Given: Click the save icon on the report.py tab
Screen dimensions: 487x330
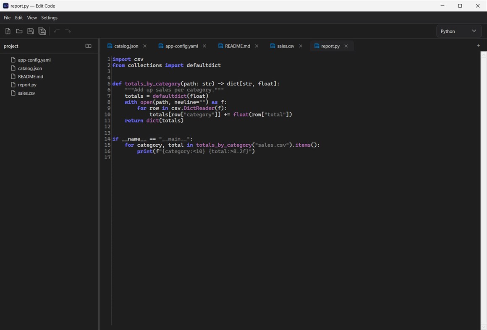Looking at the screenshot, I should (x=317, y=46).
